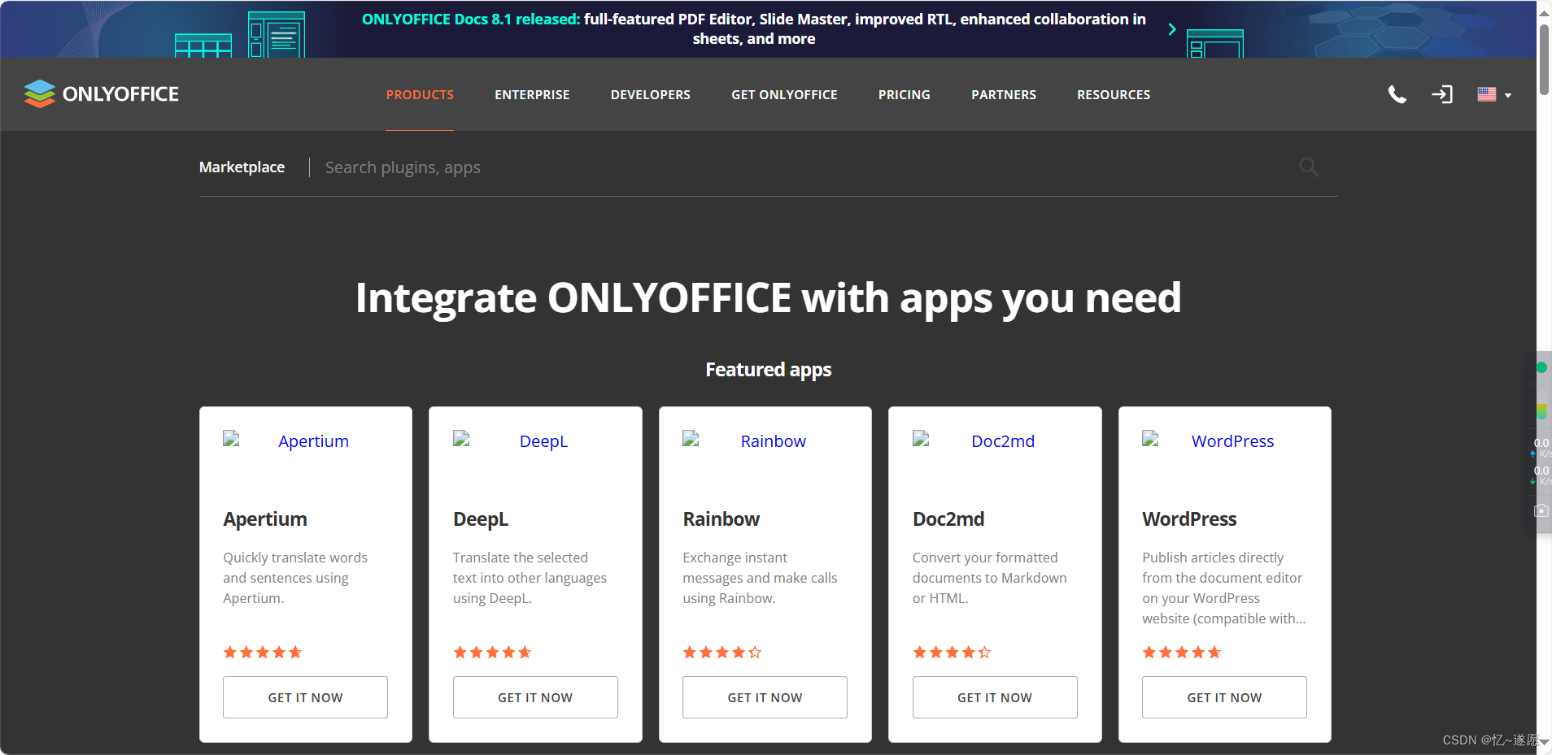Click the Rainbow card heading
1552x755 pixels.
pyautogui.click(x=721, y=519)
